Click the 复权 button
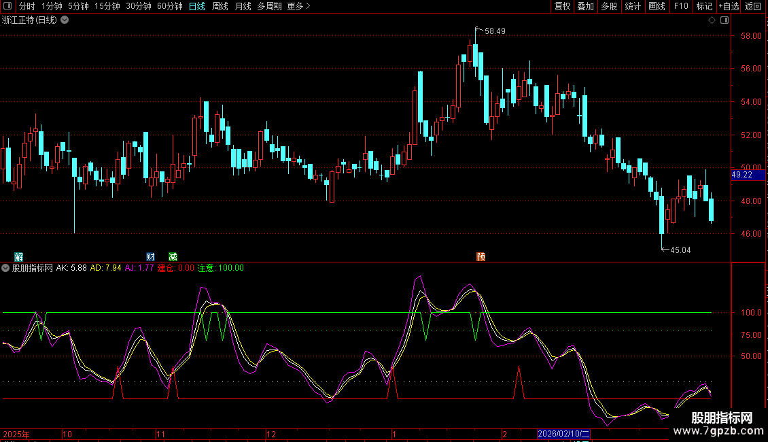The image size is (768, 442). coord(562,7)
